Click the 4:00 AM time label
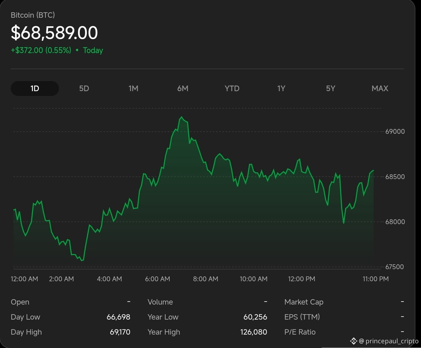Image resolution: width=421 pixels, height=348 pixels. [109, 279]
